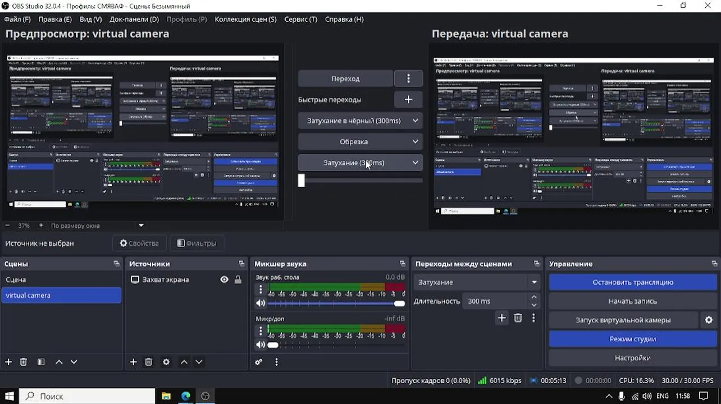Toggle Запуск виртуальной камеры
721x404 pixels.
point(623,320)
